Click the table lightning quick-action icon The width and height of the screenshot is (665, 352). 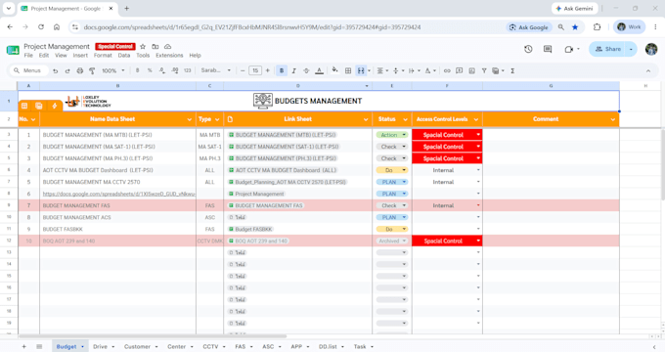point(55,106)
